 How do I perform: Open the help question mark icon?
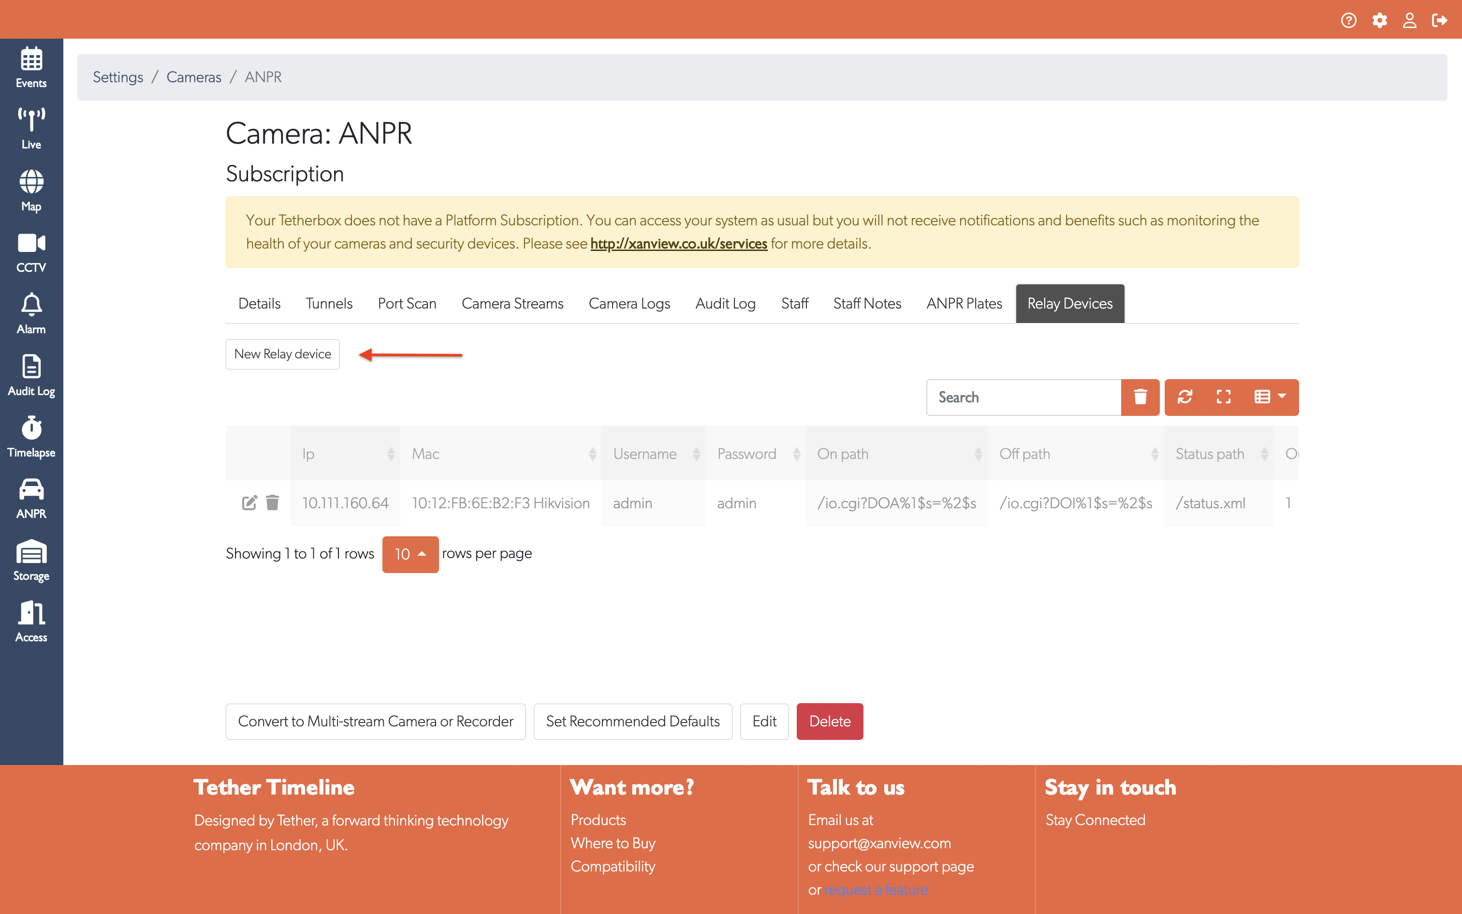click(x=1348, y=20)
